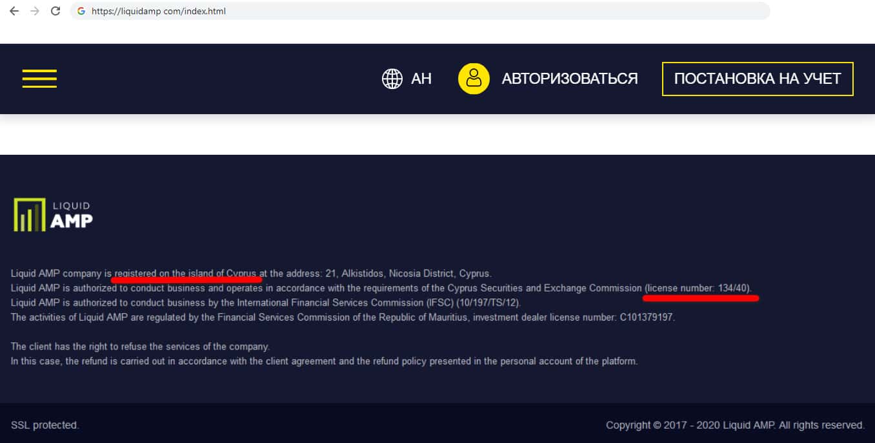The image size is (875, 443).
Task: Click the Liquid AMP footer logo
Action: click(53, 215)
